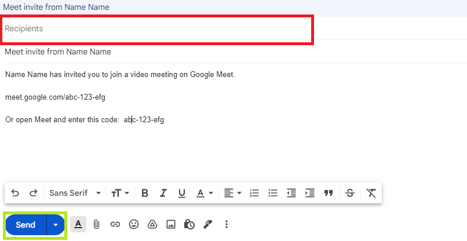Toggle the formatting options bar
The height and width of the screenshot is (241, 467).
point(78,224)
